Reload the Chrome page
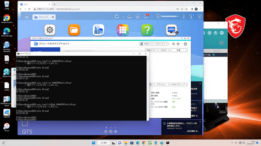 point(29,9)
